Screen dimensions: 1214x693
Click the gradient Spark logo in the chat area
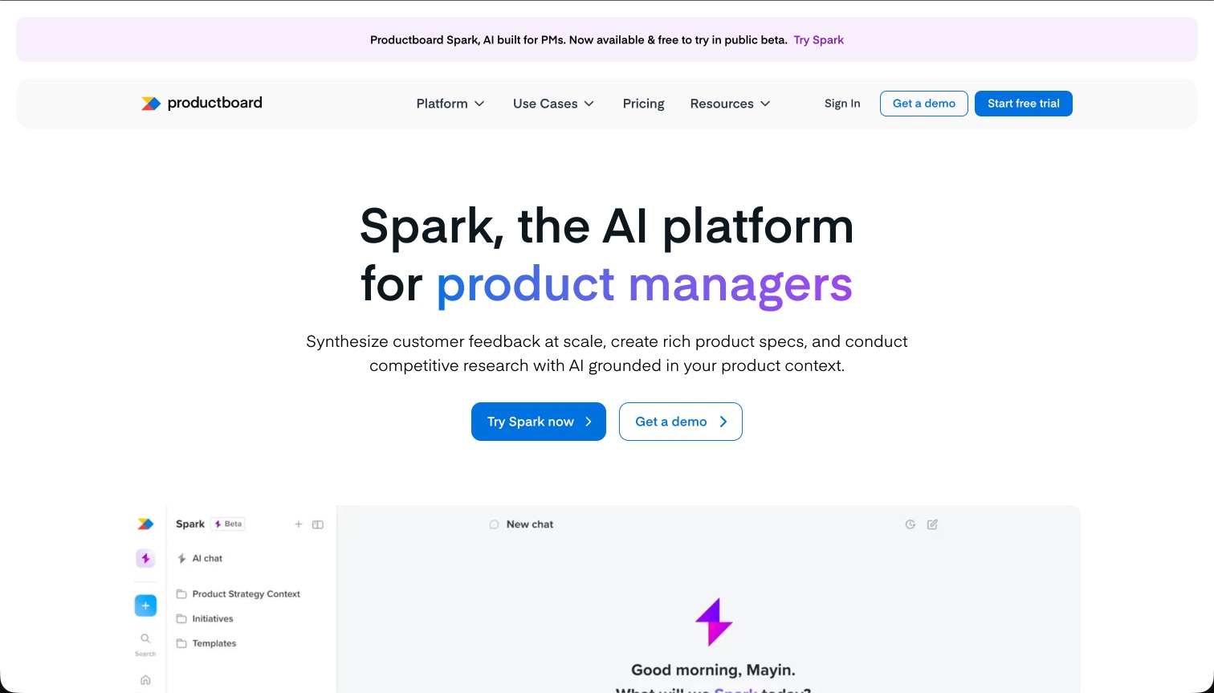[714, 622]
